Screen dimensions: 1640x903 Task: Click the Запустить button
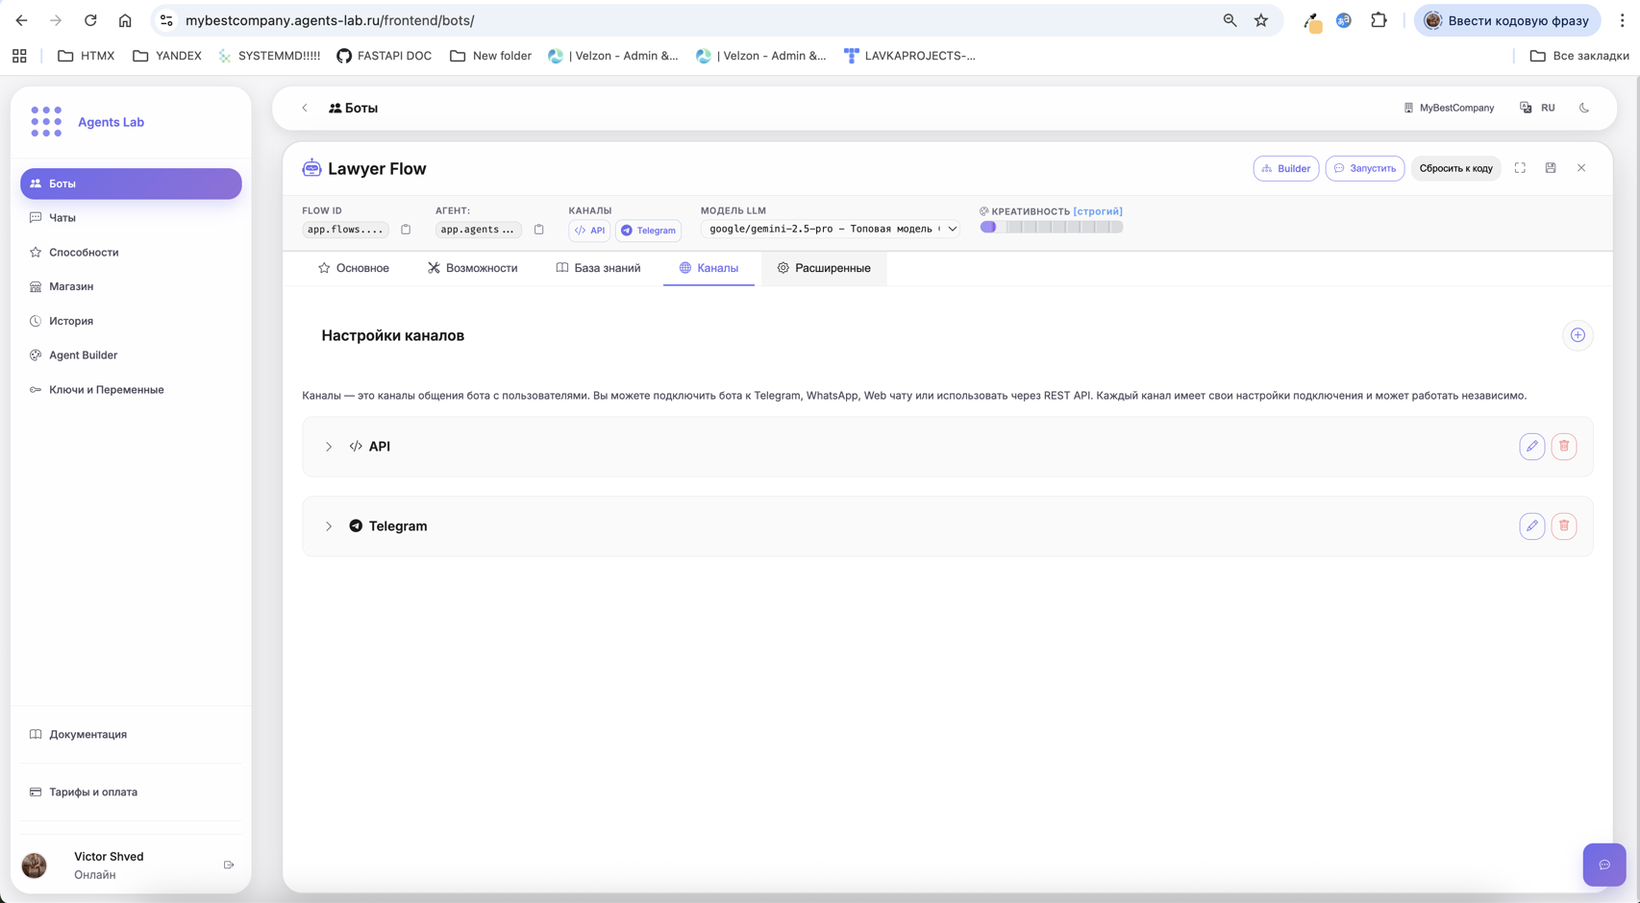(1364, 169)
